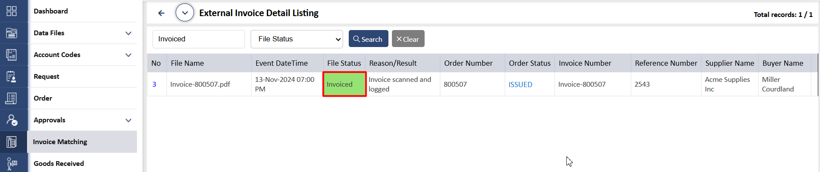
Task: Click the Clear button
Action: coord(408,39)
